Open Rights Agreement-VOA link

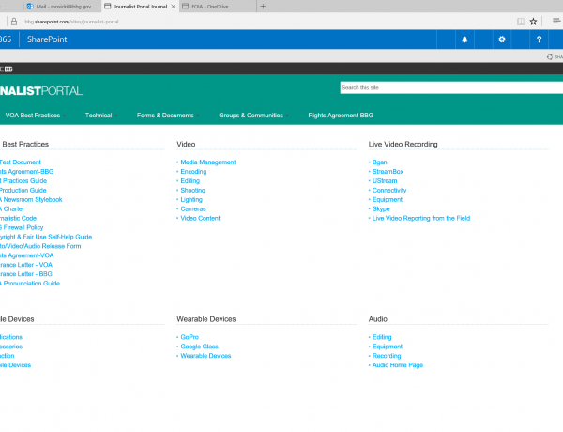[x=26, y=255]
